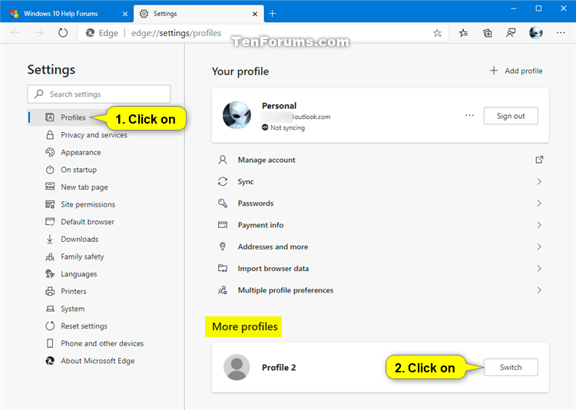Open Manage account link

coord(266,160)
